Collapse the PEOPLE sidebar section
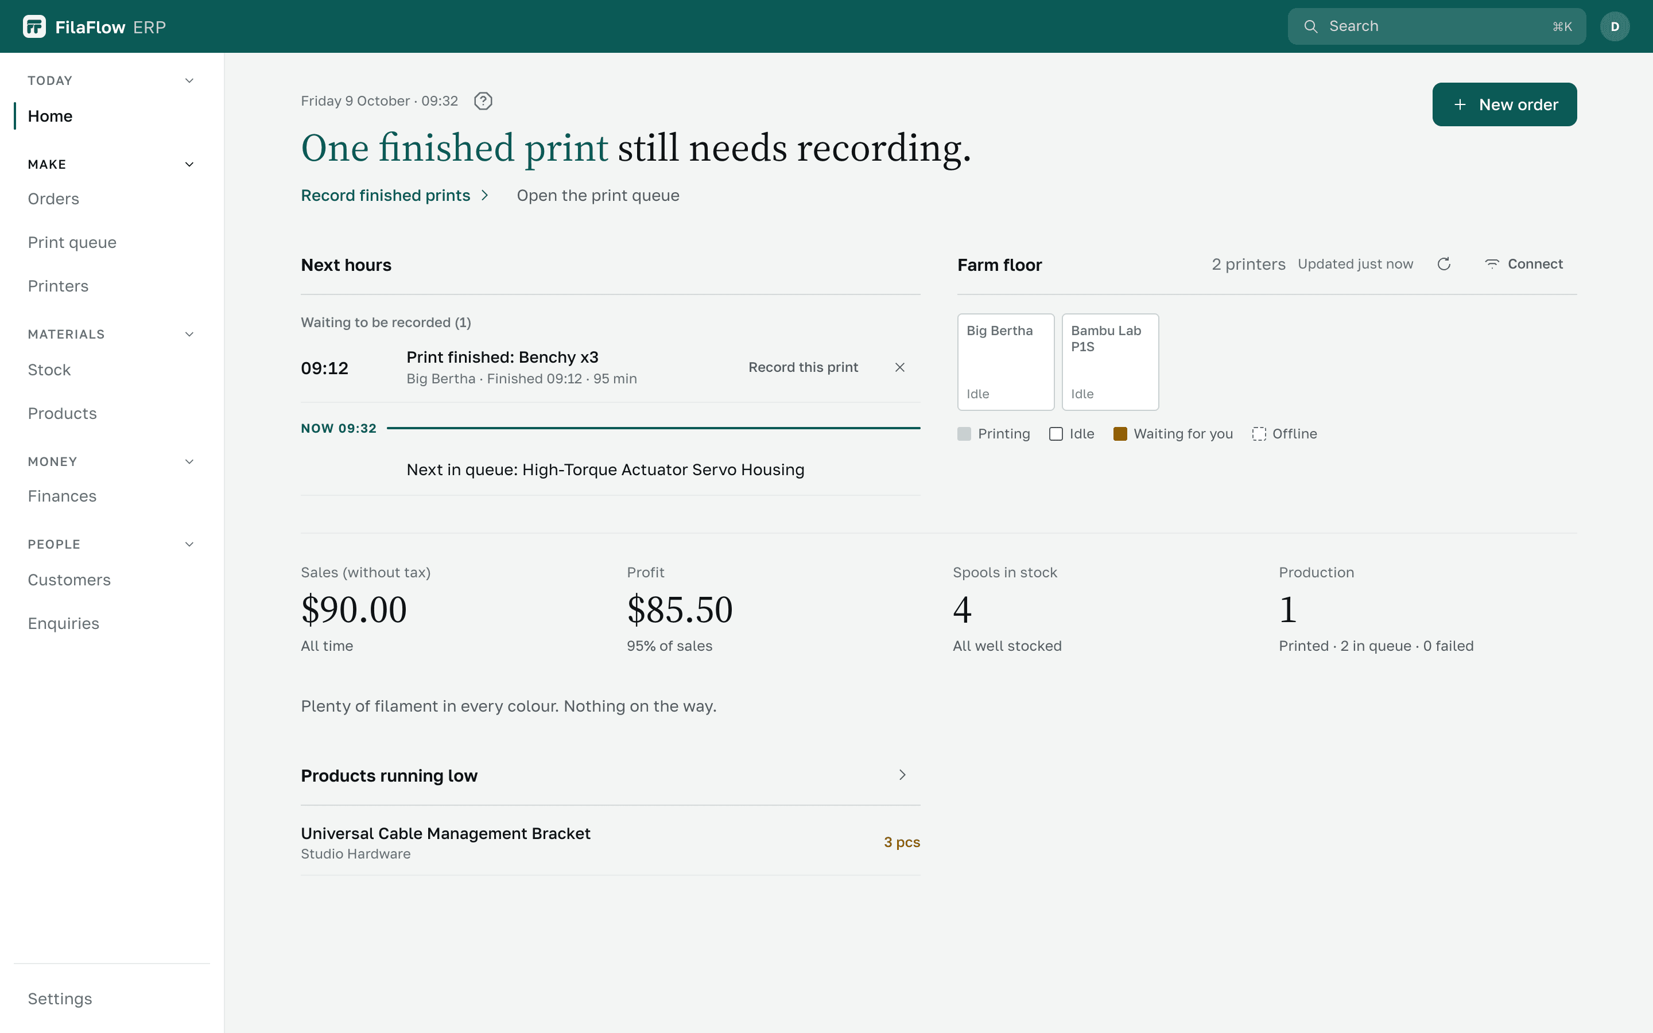 (x=189, y=545)
